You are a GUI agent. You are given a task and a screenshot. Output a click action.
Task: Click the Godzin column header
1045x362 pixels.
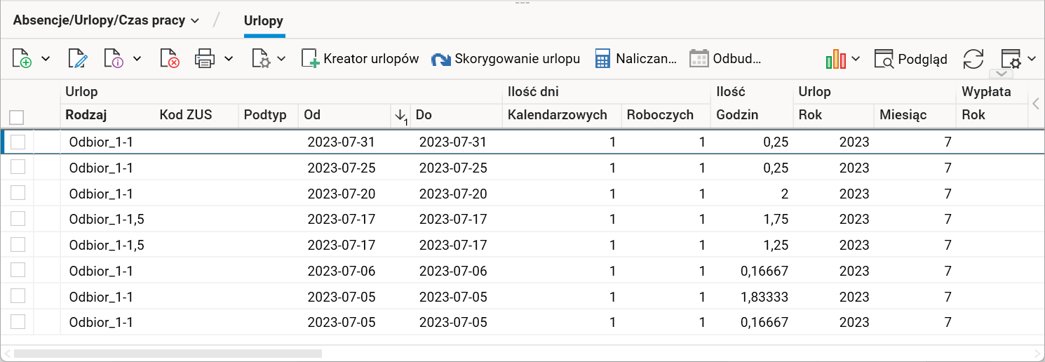click(737, 115)
